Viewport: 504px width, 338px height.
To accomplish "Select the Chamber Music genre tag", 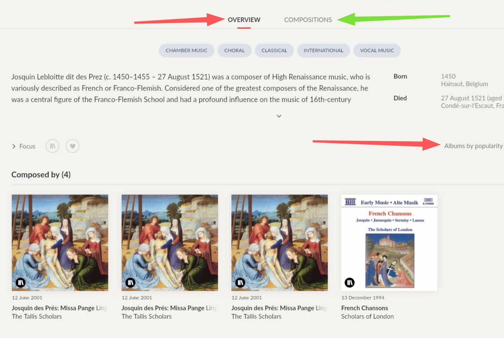I will (186, 50).
